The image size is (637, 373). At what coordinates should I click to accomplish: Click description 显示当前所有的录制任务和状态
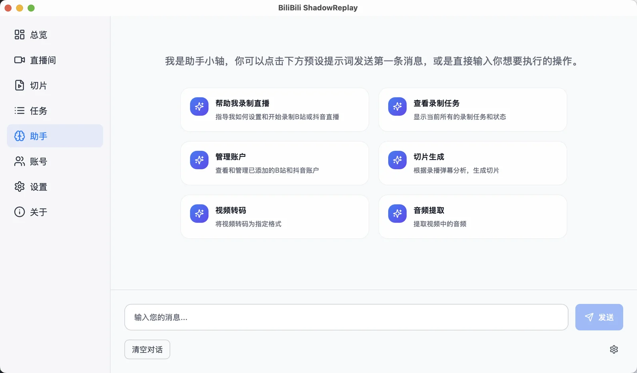click(460, 117)
